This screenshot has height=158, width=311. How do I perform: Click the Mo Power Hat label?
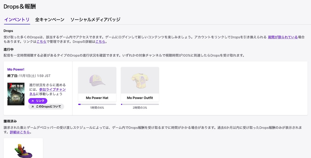(x=97, y=98)
